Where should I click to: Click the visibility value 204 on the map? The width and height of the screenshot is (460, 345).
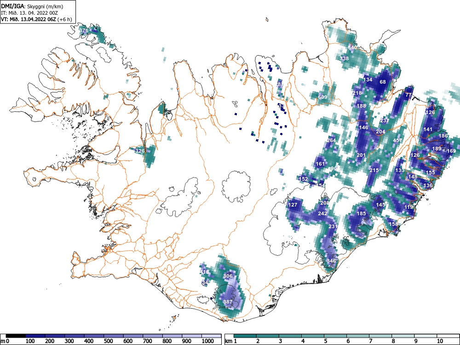(x=380, y=132)
